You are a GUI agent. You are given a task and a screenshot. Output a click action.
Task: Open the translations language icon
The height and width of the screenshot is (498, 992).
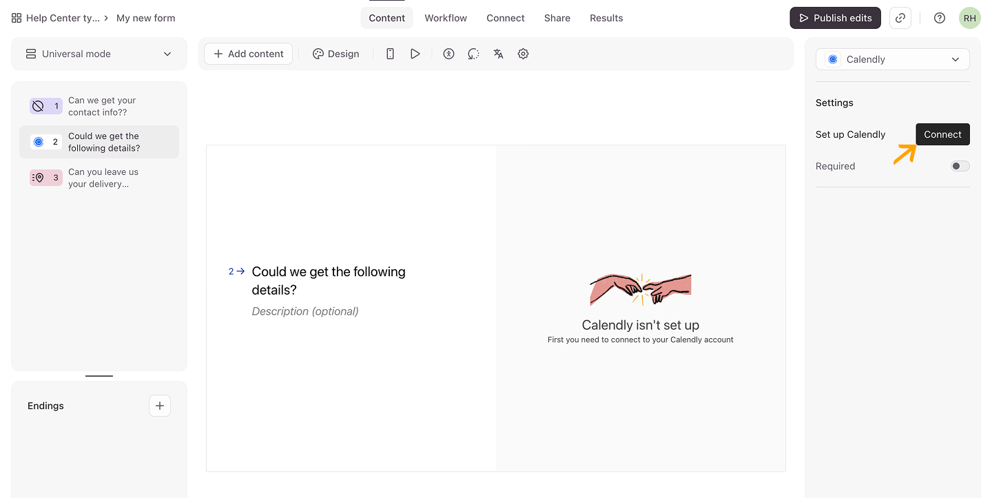coord(498,54)
